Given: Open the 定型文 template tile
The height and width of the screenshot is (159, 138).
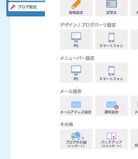Looking at the screenshot, I should pos(111,8).
